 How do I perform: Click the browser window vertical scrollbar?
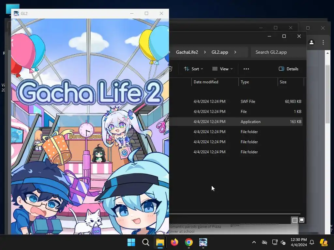click(x=327, y=93)
